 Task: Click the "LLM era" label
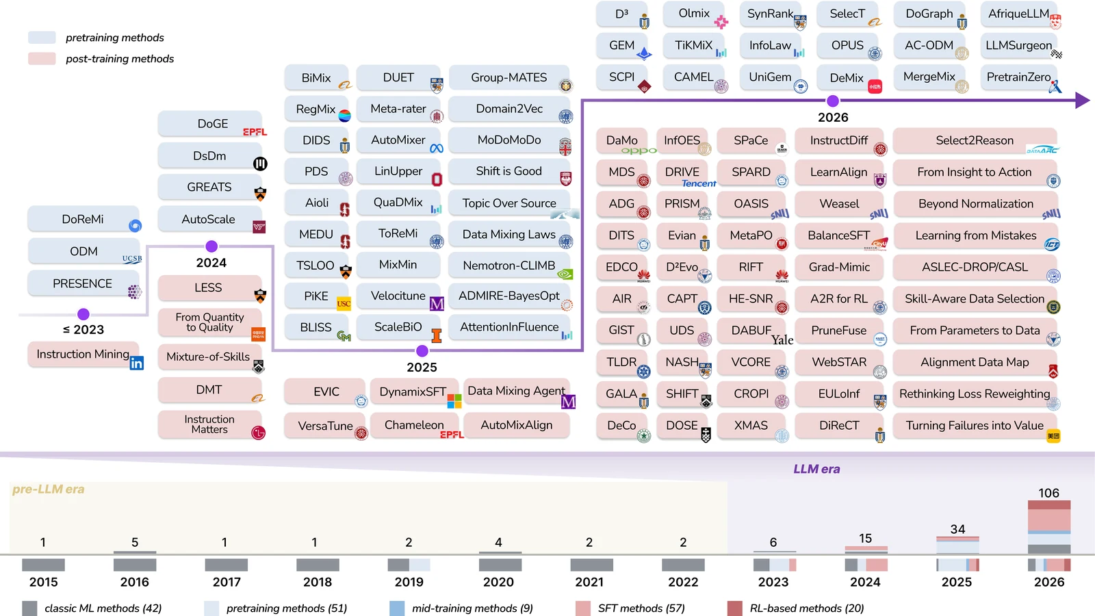coord(816,469)
